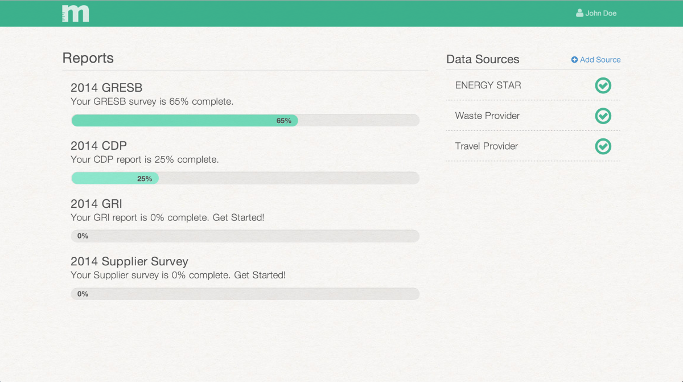Click the plus icon next to Add Source
Image resolution: width=683 pixels, height=382 pixels.
click(x=574, y=60)
